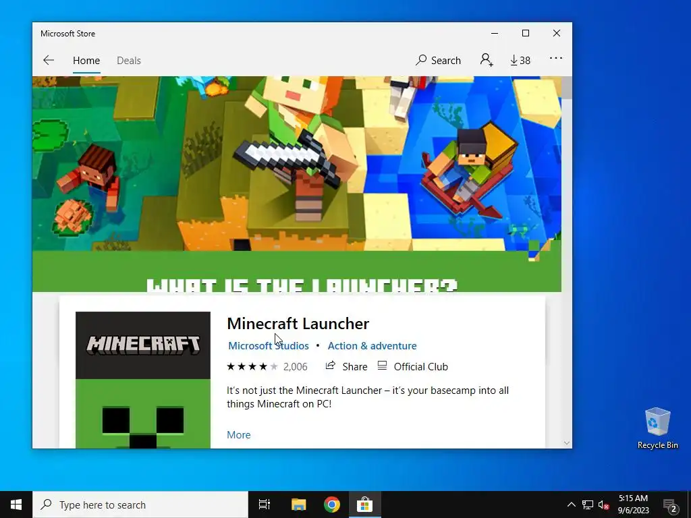Expand the description with More

pos(238,435)
